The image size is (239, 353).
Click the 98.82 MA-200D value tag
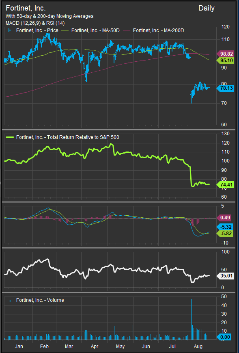pyautogui.click(x=225, y=54)
